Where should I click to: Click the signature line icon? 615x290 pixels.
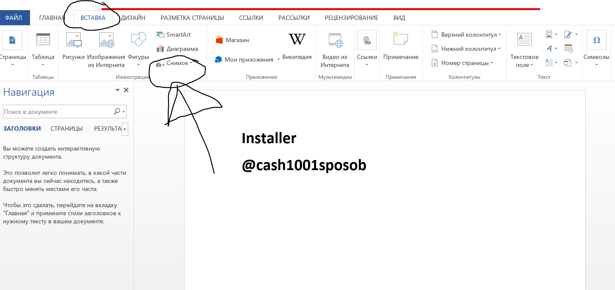[x=568, y=34]
